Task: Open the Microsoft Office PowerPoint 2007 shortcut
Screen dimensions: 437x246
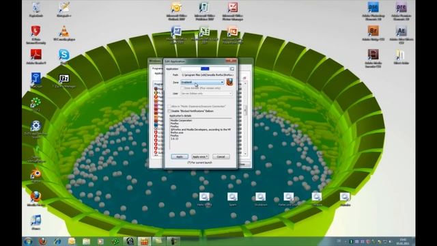Action: click(232, 34)
